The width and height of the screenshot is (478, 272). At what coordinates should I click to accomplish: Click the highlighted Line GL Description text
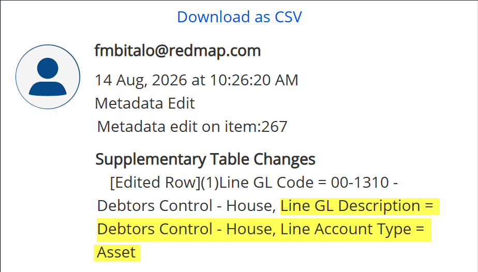tap(350, 206)
